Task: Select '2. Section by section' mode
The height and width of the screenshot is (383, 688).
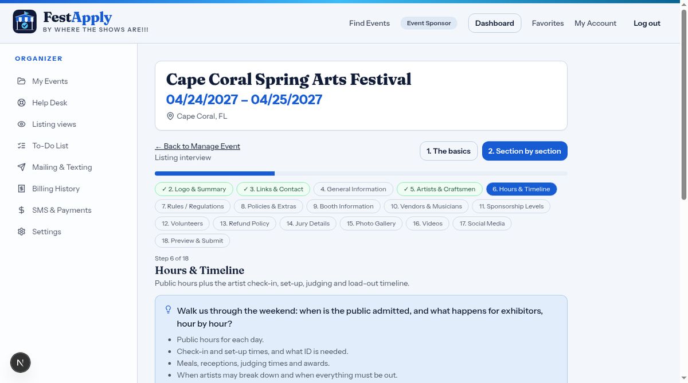Action: click(x=525, y=151)
